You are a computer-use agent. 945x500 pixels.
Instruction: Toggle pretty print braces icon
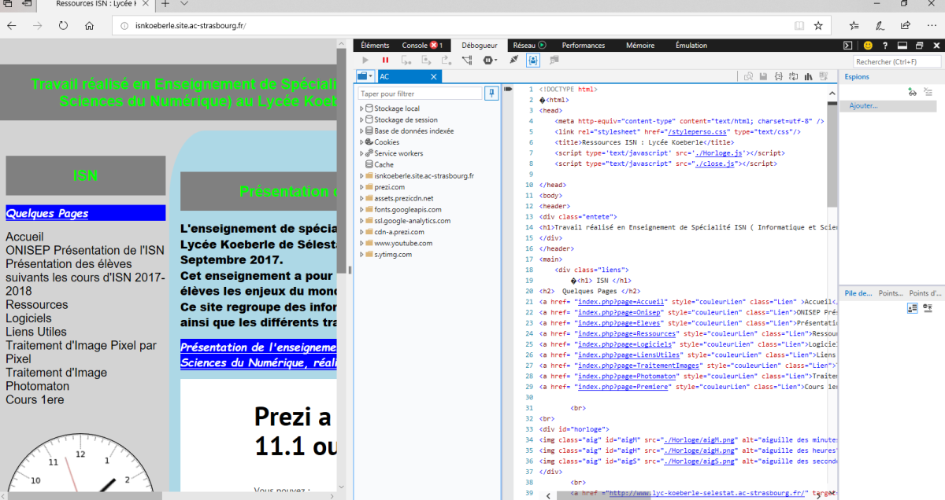click(x=778, y=76)
